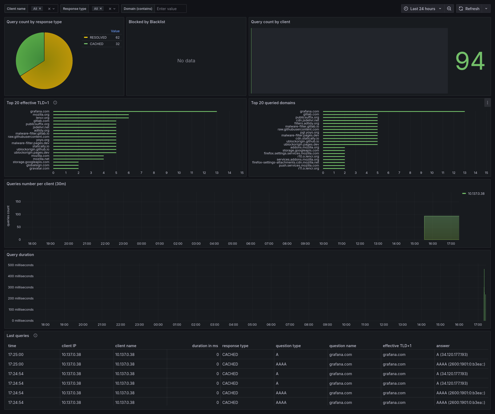Image resolution: width=495 pixels, height=414 pixels.
Task: Select mozilla.org label in TLD+1 chart
Action: [41, 115]
